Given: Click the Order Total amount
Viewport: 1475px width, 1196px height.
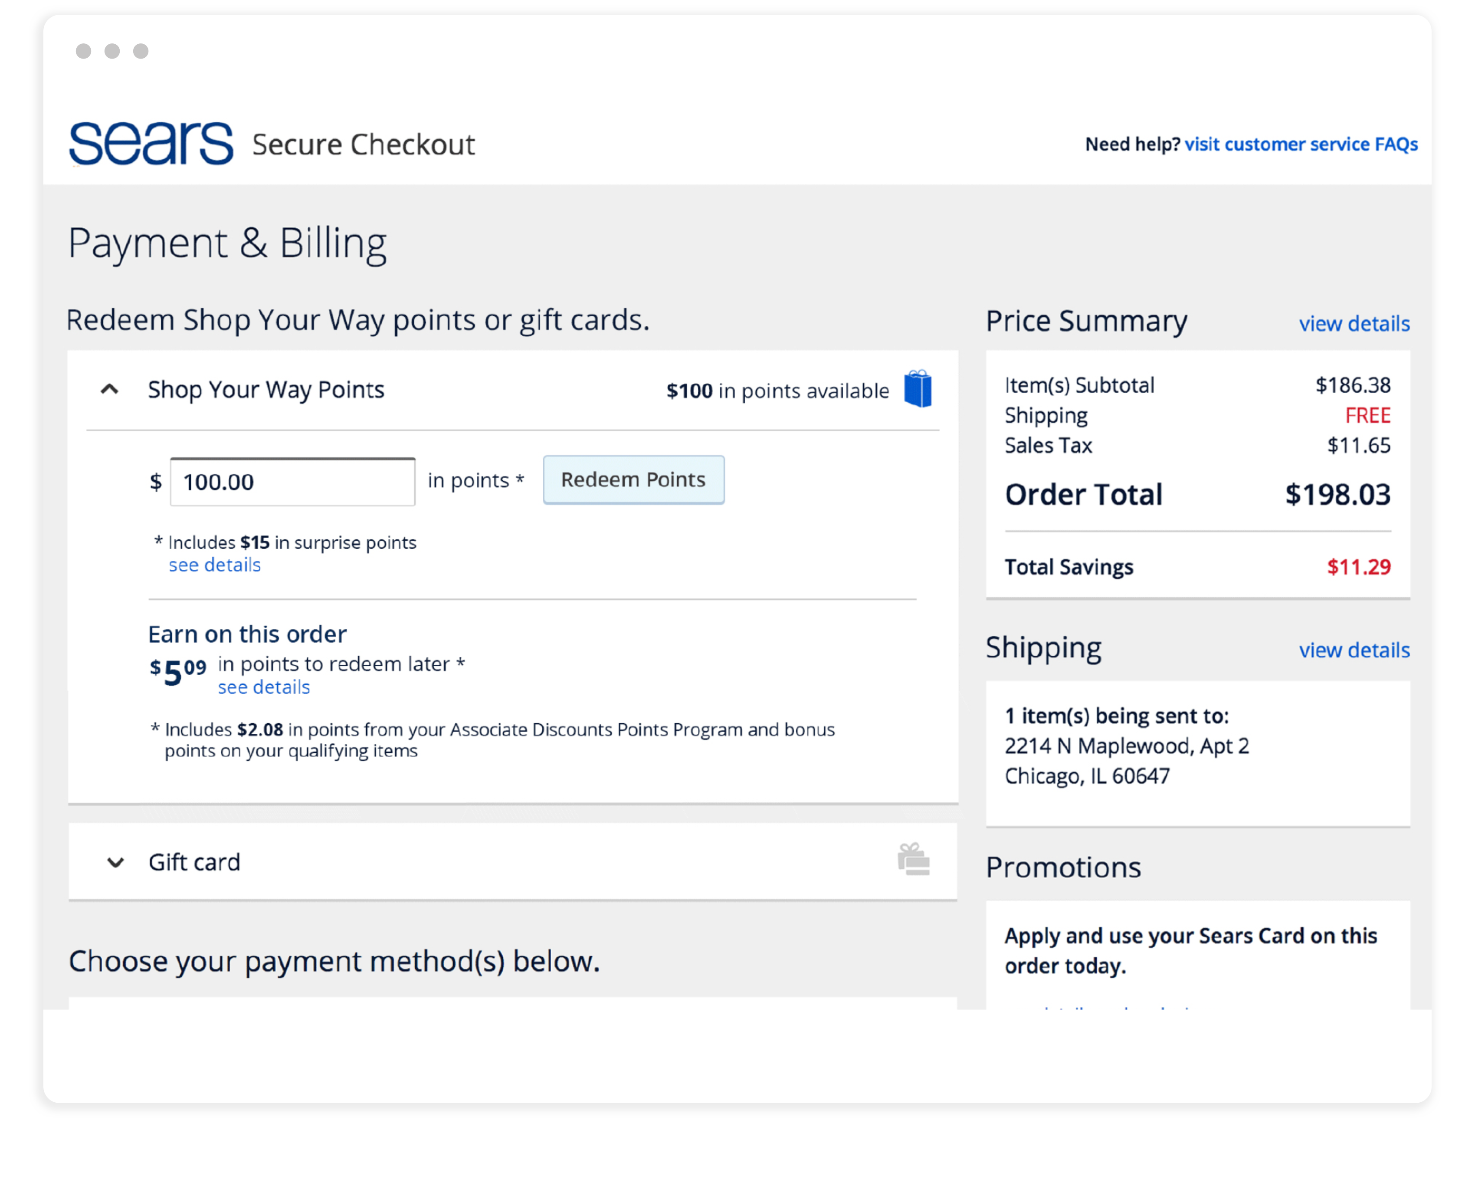Looking at the screenshot, I should [x=1337, y=495].
